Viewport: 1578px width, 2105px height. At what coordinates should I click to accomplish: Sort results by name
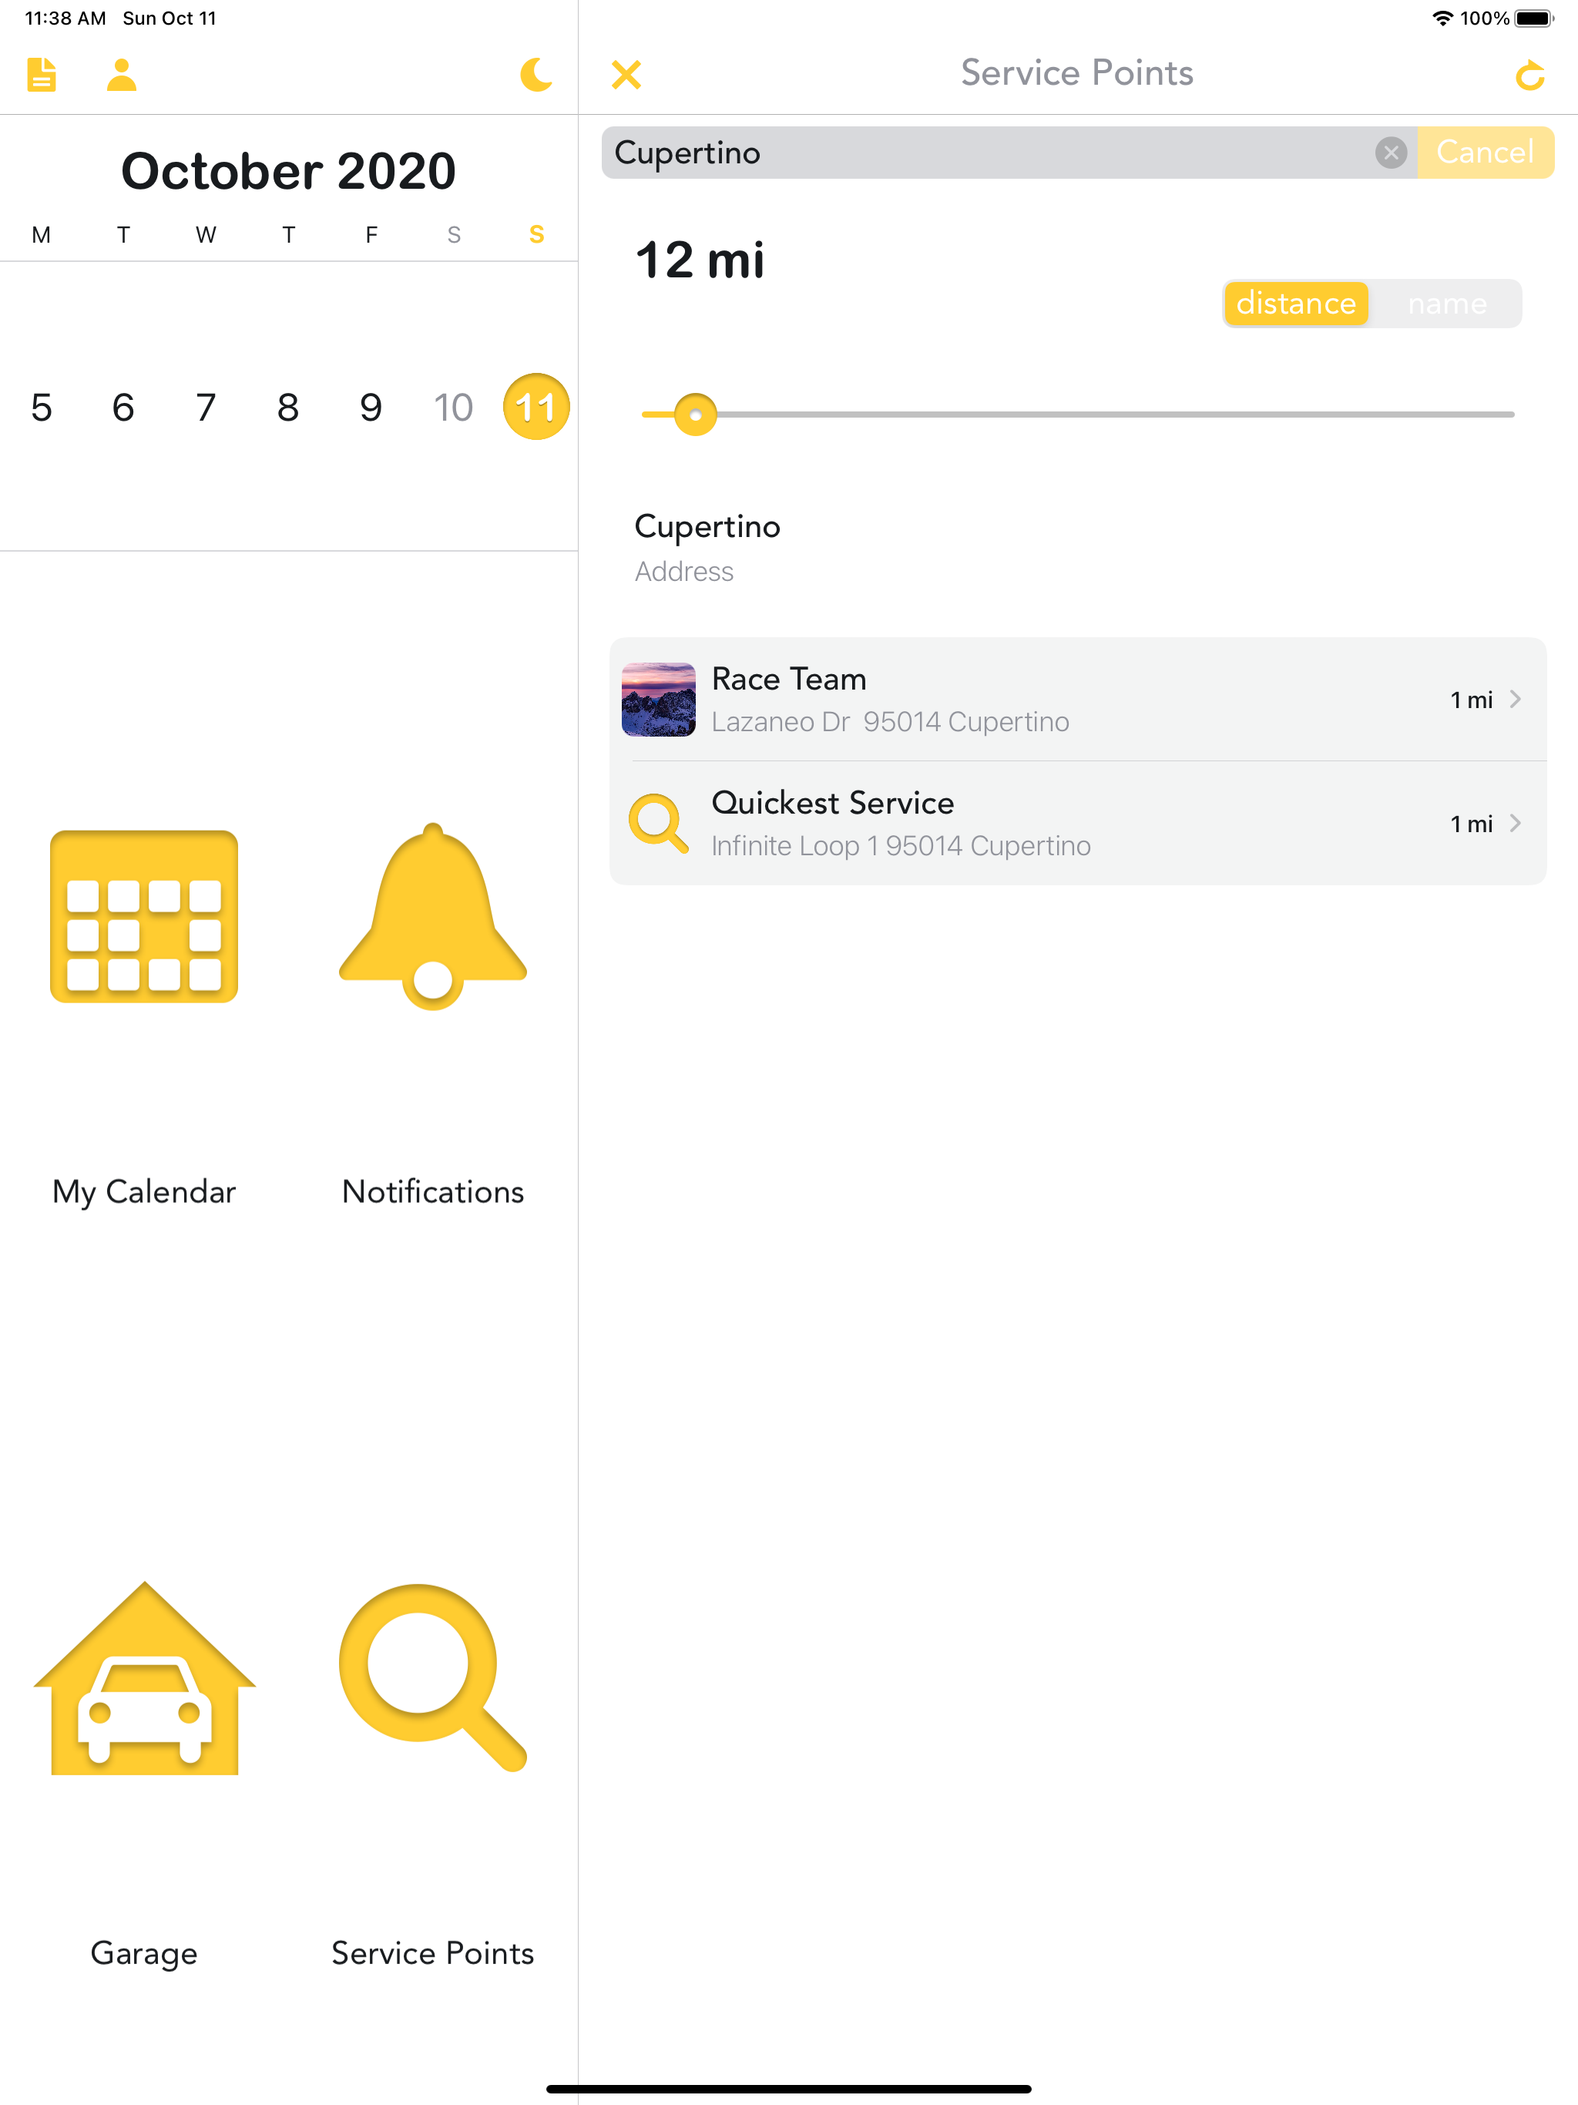[1447, 304]
